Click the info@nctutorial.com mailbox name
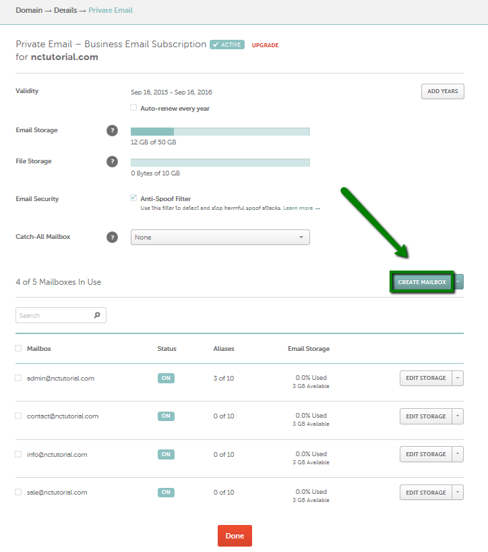Viewport: 488px width, 552px height. pos(57,454)
